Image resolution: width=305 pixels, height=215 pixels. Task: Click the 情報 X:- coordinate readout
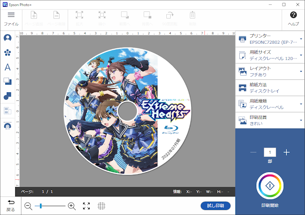pos(183,192)
